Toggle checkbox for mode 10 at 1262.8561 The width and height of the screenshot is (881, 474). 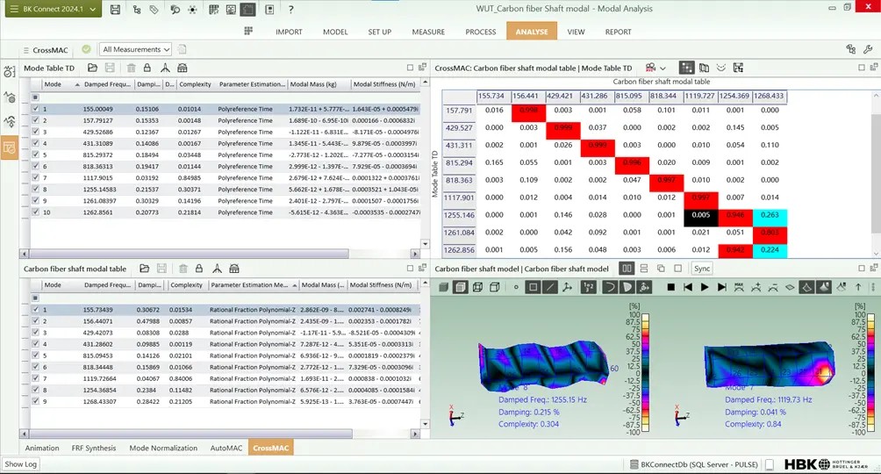pyautogui.click(x=35, y=212)
